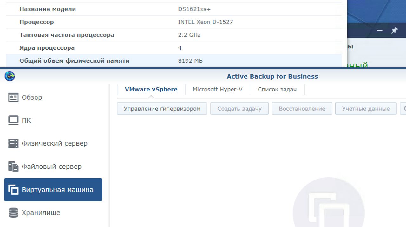Open the Хранилище database icon

click(x=13, y=213)
